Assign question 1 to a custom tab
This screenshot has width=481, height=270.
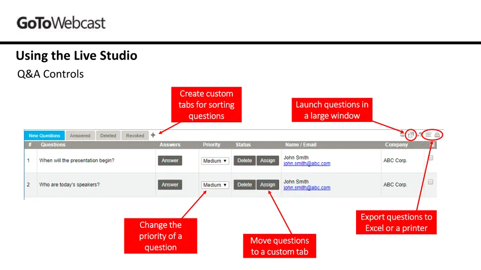(267, 160)
